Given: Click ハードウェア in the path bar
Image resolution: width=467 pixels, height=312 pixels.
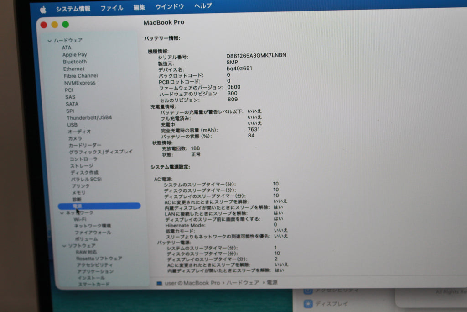Looking at the screenshot, I should [x=243, y=282].
